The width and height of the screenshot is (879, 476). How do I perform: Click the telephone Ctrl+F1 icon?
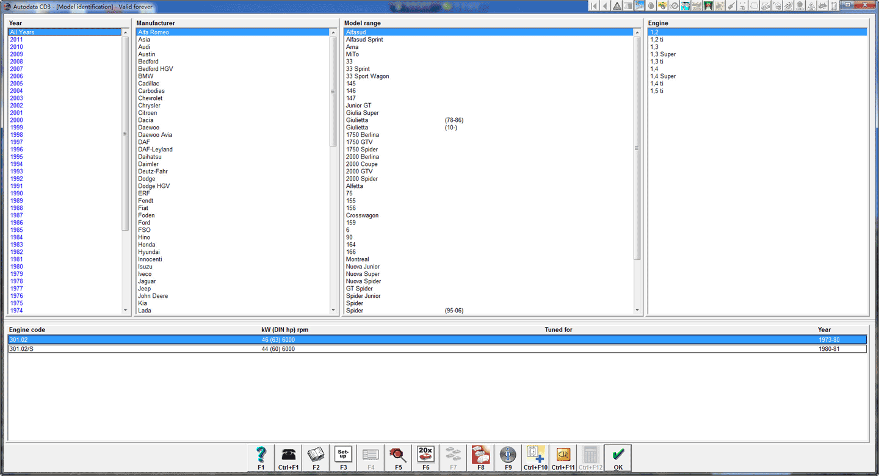[x=288, y=458]
